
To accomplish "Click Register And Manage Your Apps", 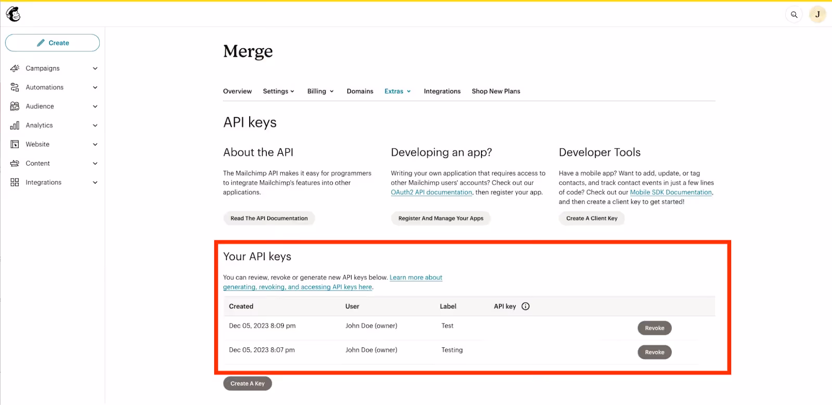I will [441, 219].
